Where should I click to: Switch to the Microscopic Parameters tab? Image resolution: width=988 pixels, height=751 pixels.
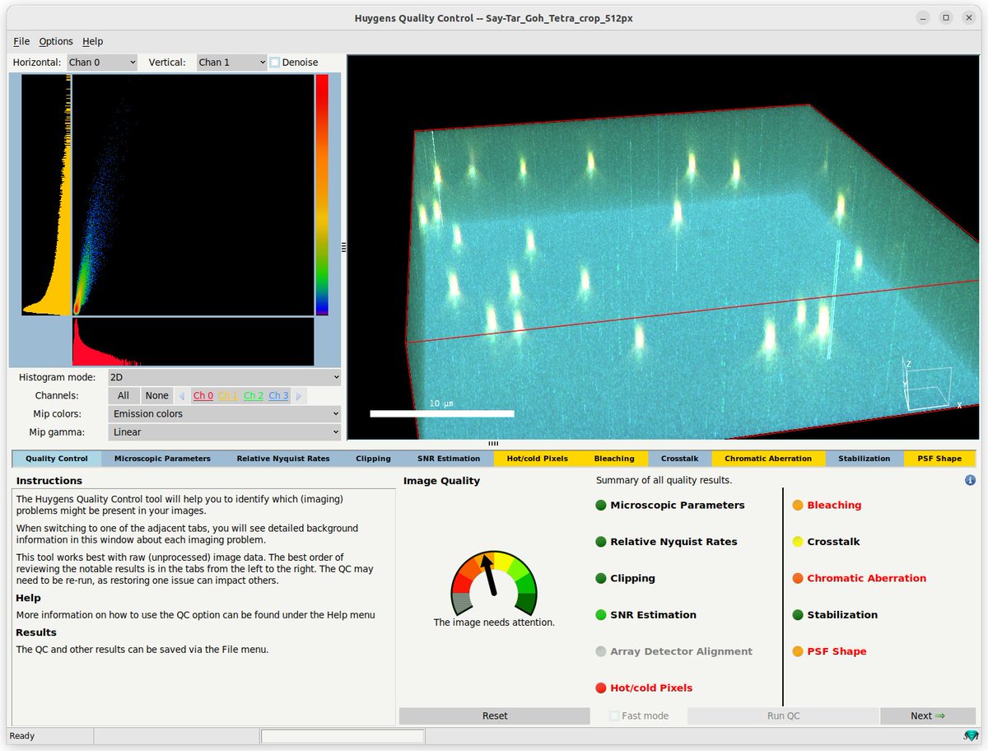click(162, 459)
